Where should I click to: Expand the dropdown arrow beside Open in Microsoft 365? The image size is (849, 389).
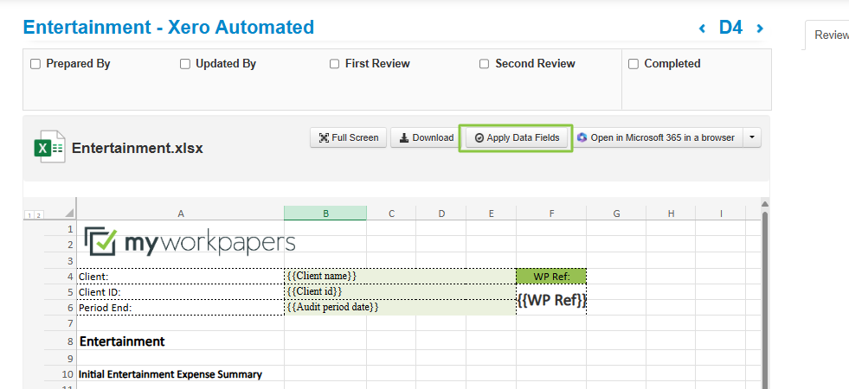[752, 137]
